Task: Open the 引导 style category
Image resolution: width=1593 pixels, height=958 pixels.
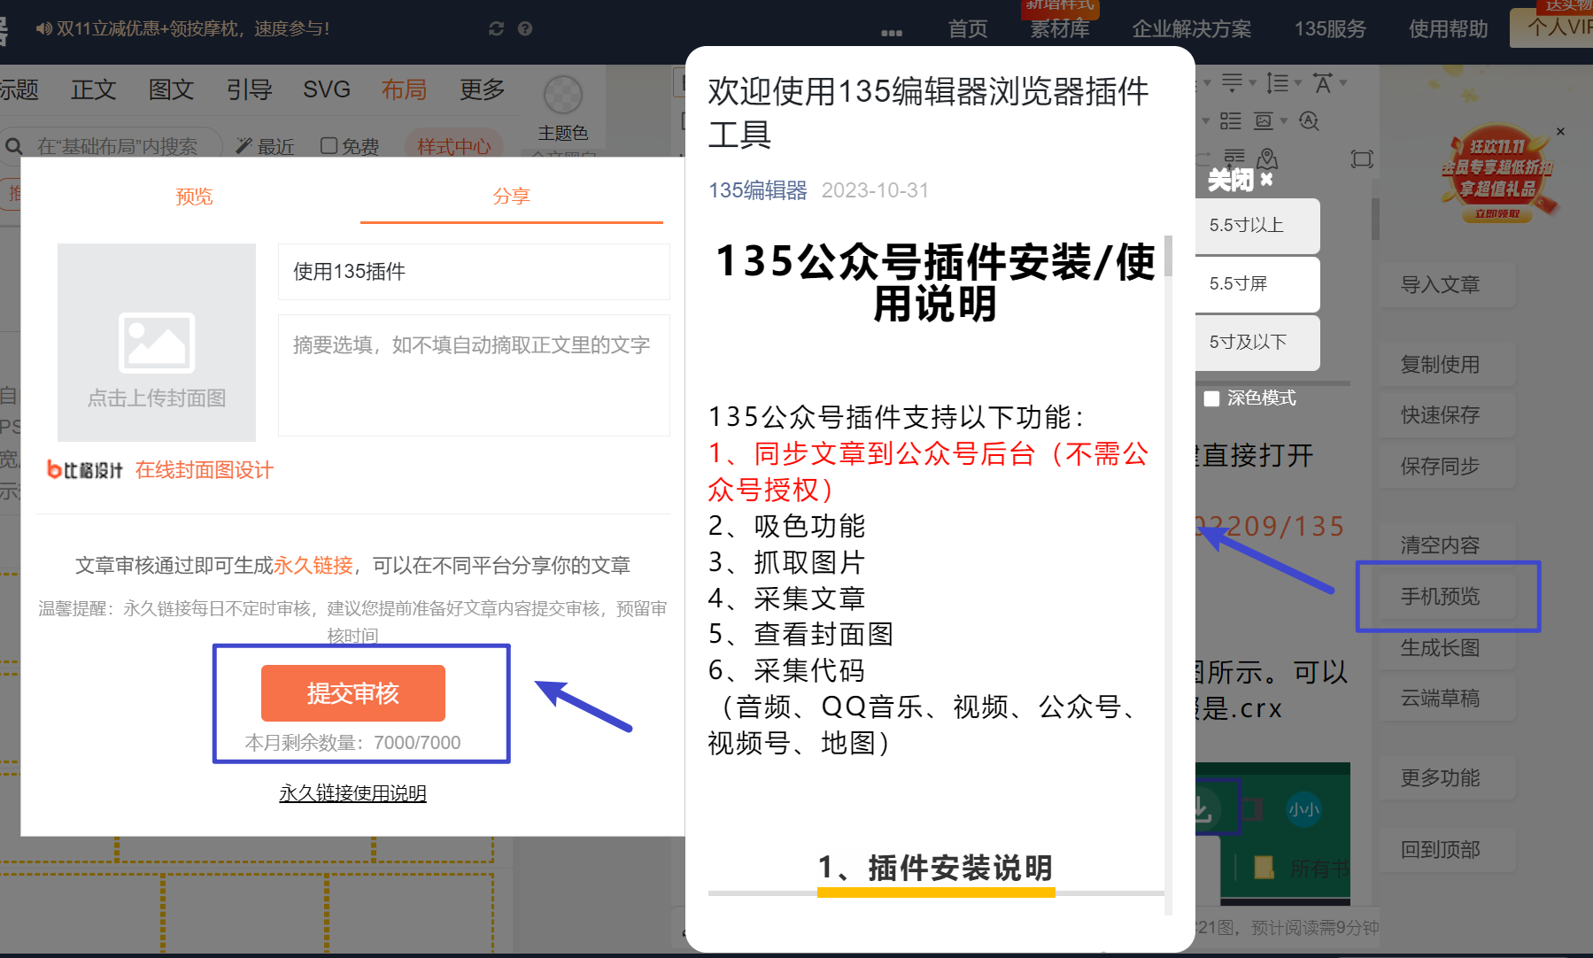Action: click(x=249, y=89)
